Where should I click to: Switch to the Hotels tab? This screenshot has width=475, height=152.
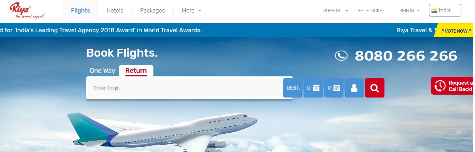(115, 11)
